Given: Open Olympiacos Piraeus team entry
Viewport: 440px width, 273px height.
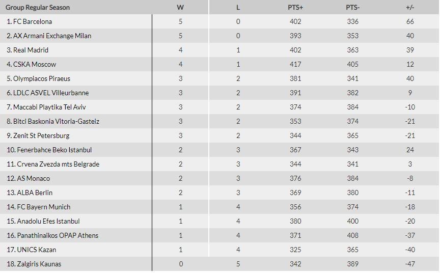Looking at the screenshot, I should tap(42, 78).
